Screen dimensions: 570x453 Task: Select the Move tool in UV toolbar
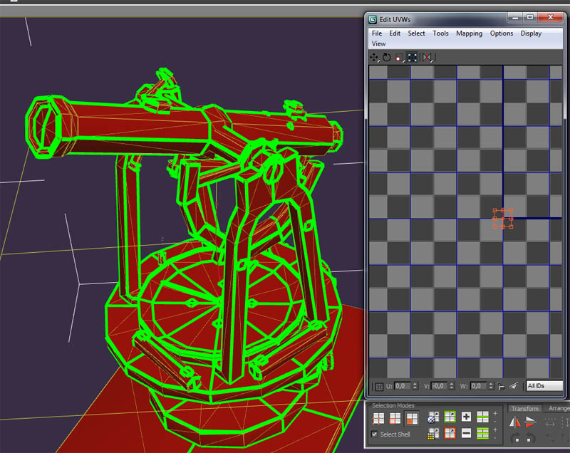[375, 57]
